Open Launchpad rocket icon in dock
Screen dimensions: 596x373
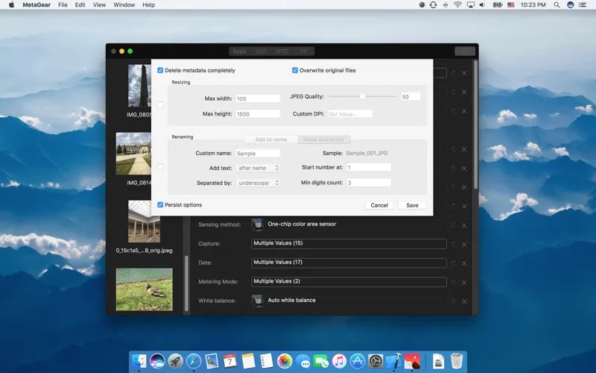pos(175,361)
